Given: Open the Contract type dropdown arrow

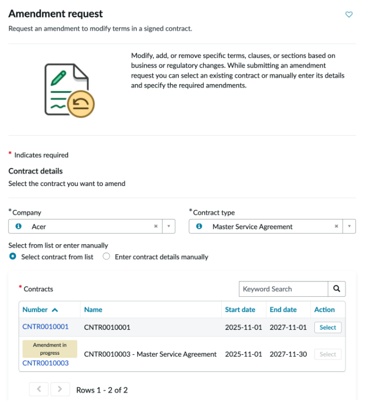Looking at the screenshot, I should coord(349,227).
